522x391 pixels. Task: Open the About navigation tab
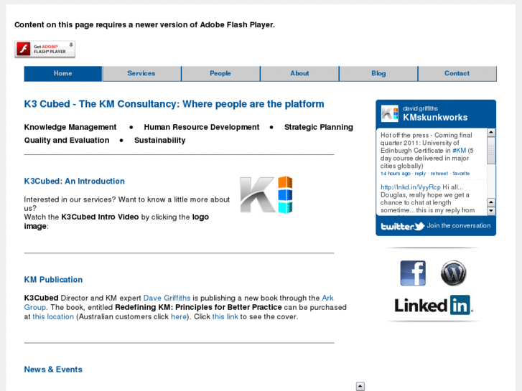299,74
